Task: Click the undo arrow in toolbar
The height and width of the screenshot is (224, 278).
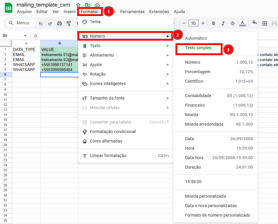Action: [41, 23]
